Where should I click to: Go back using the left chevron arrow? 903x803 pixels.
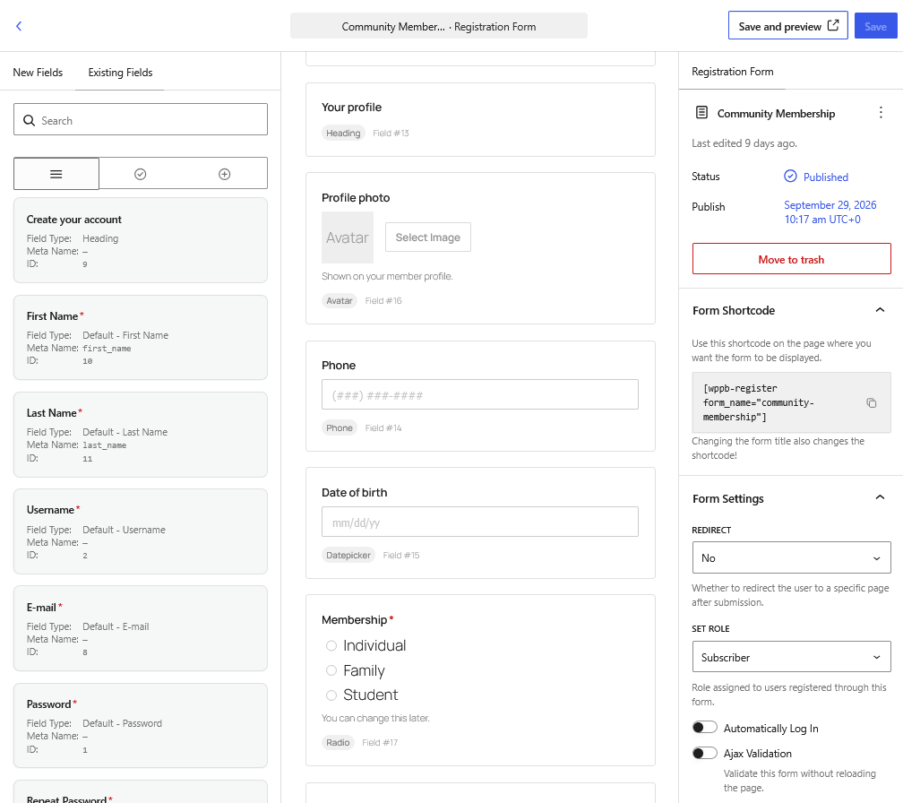pos(19,26)
